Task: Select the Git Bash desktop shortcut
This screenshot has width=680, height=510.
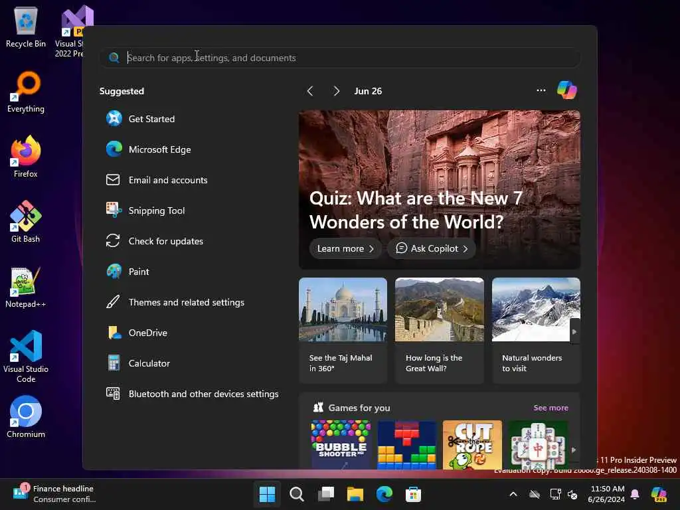Action: [x=26, y=222]
